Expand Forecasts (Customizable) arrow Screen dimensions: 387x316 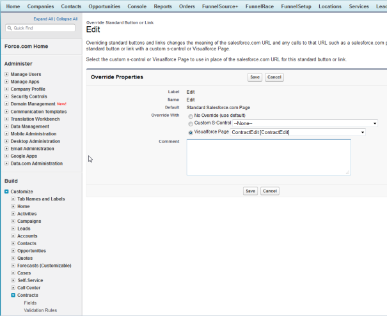pyautogui.click(x=13, y=266)
